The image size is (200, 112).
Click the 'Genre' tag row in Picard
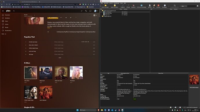coord(144,95)
